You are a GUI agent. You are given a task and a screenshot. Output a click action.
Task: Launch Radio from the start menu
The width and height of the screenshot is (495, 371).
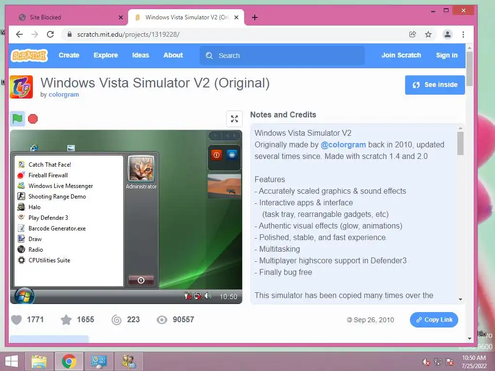tap(35, 250)
